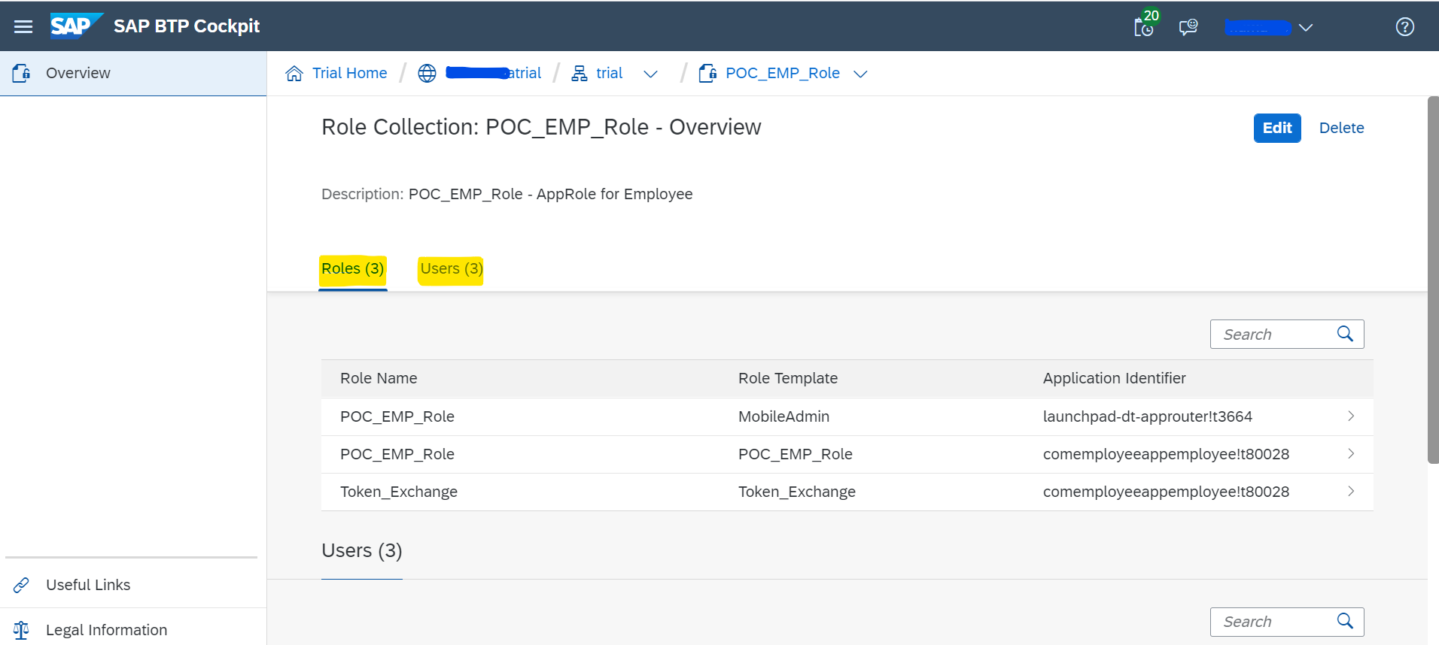1439x645 pixels.
Task: Open the POC_EMP_Role breadcrumb link
Action: click(x=783, y=73)
